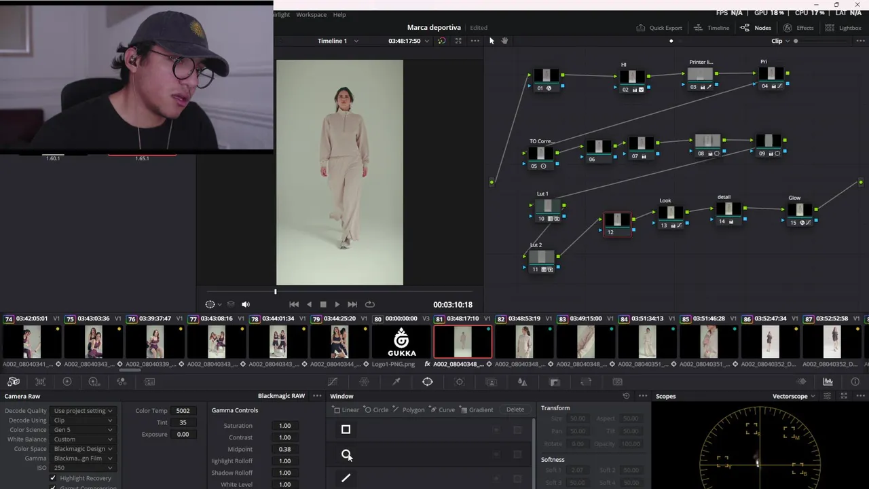Image resolution: width=869 pixels, height=489 pixels.
Task: Open the Workspace menu
Action: coord(311,14)
